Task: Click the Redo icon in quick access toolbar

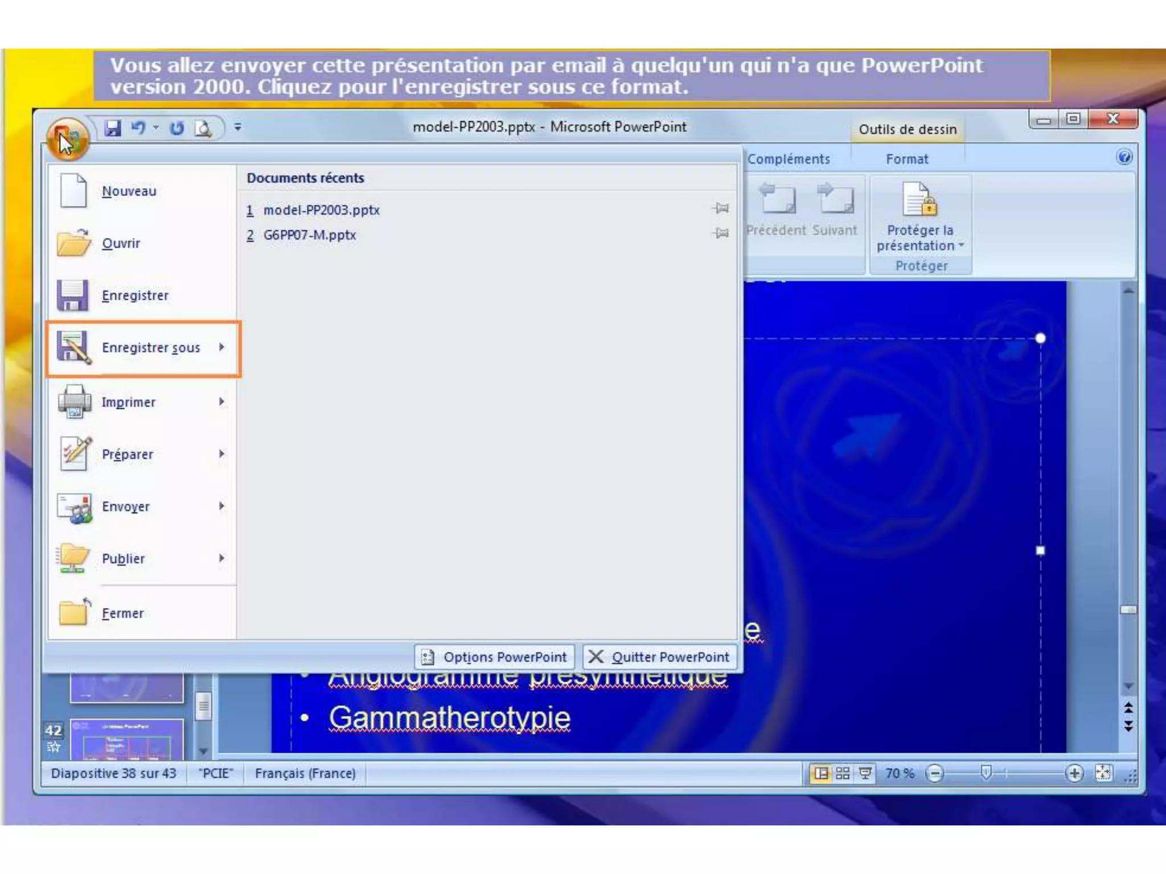Action: (x=177, y=128)
